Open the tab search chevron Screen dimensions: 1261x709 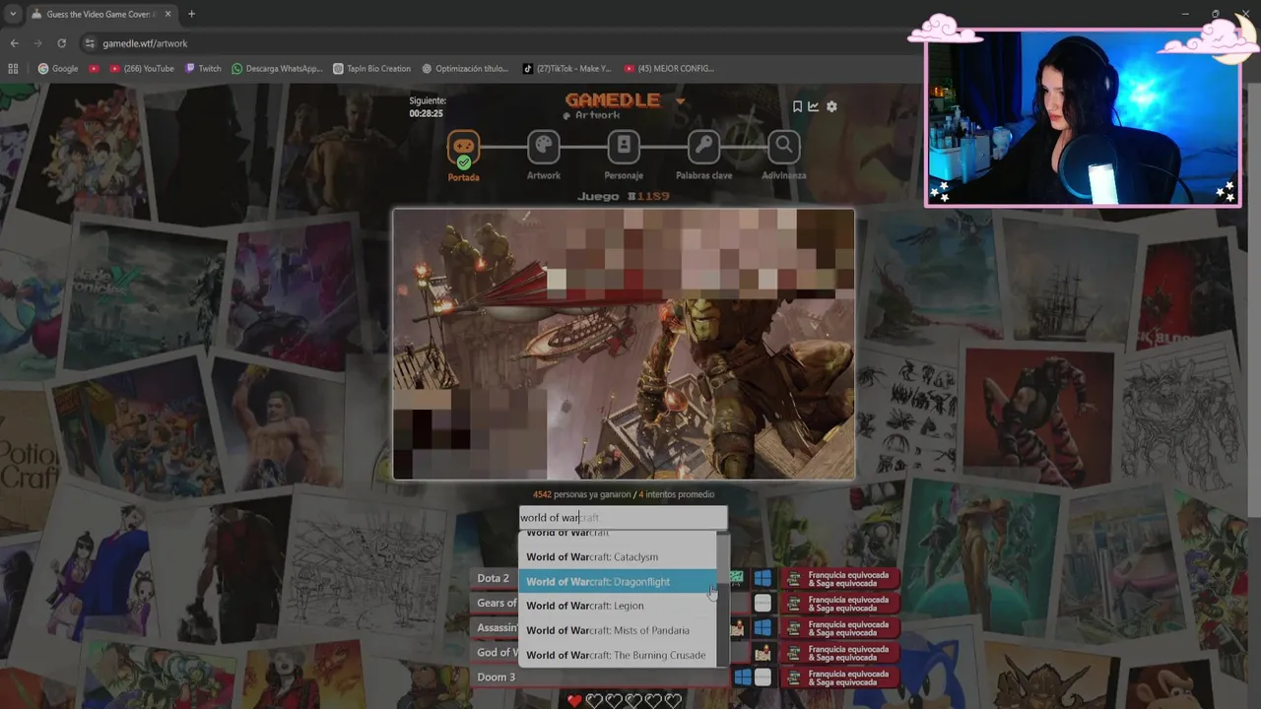click(13, 14)
